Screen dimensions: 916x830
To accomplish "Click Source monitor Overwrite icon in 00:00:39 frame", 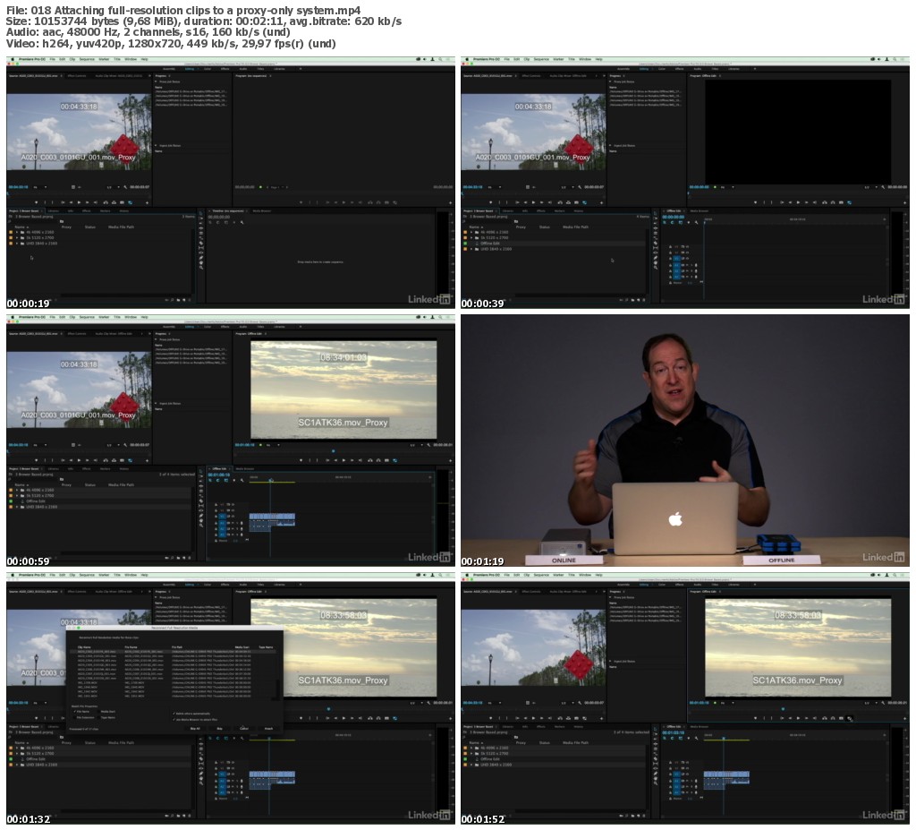I will click(568, 202).
